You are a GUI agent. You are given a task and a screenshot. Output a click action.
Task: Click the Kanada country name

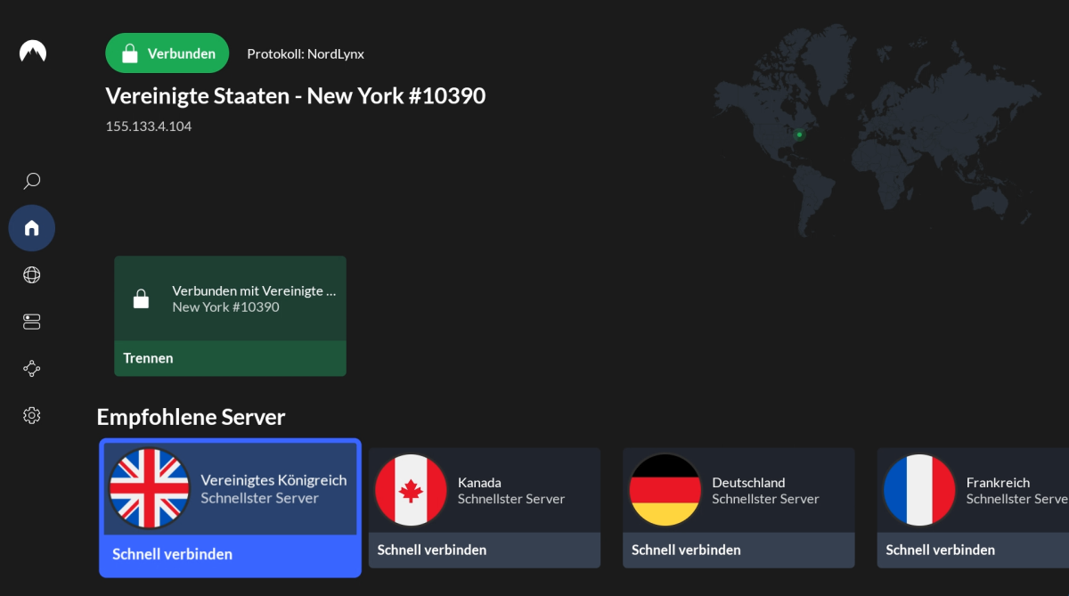(x=479, y=482)
